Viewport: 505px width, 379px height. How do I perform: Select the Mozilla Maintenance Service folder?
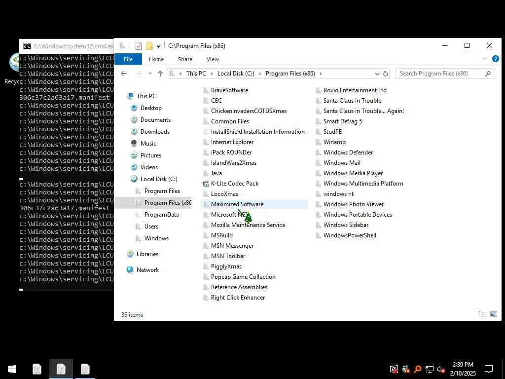pyautogui.click(x=248, y=225)
